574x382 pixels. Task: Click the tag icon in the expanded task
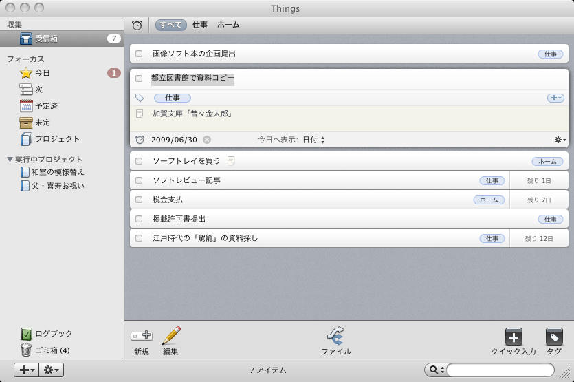(140, 98)
